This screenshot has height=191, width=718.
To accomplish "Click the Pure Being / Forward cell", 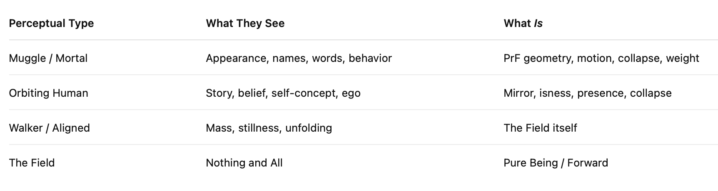I will click(556, 163).
